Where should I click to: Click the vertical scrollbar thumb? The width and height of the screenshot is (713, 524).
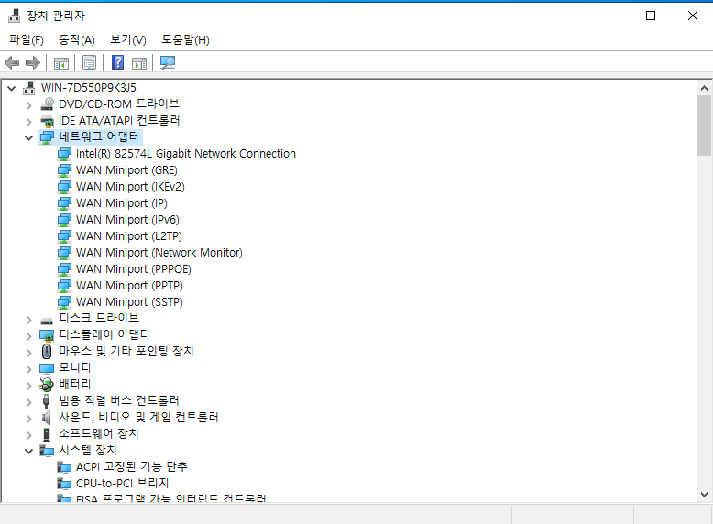705,126
